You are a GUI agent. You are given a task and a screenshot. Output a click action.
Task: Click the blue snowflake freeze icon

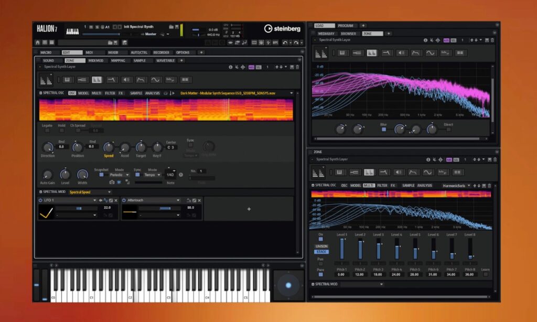click(119, 182)
